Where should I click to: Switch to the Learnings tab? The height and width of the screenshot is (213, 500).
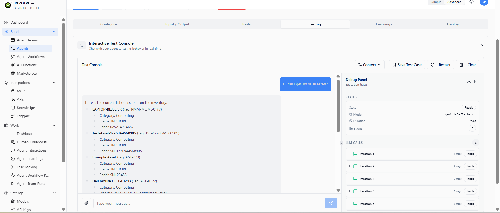pyautogui.click(x=384, y=24)
